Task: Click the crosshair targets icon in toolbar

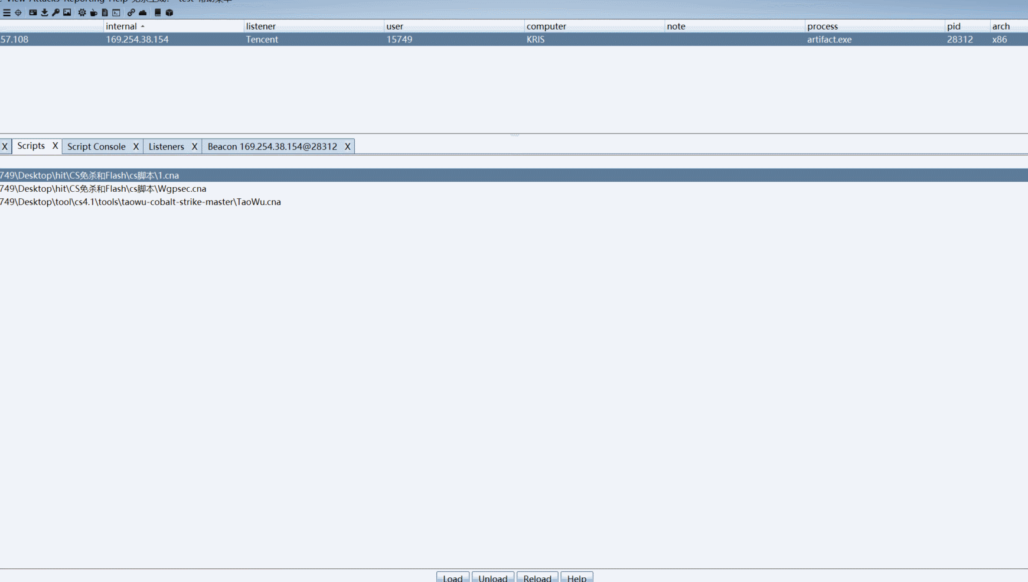Action: click(x=18, y=12)
